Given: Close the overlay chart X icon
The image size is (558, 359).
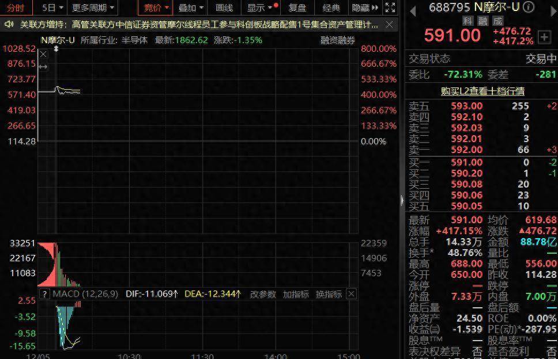Looking at the screenshot, I should (x=43, y=54).
